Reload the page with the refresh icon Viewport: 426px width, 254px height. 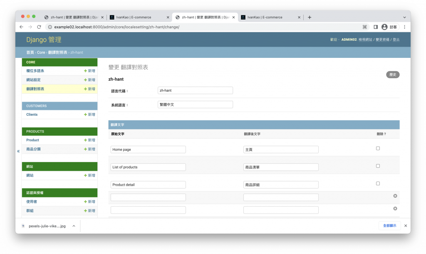pos(39,27)
